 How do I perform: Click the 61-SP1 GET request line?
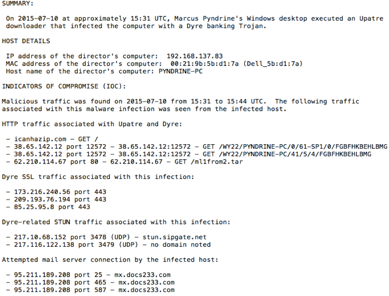point(196,147)
